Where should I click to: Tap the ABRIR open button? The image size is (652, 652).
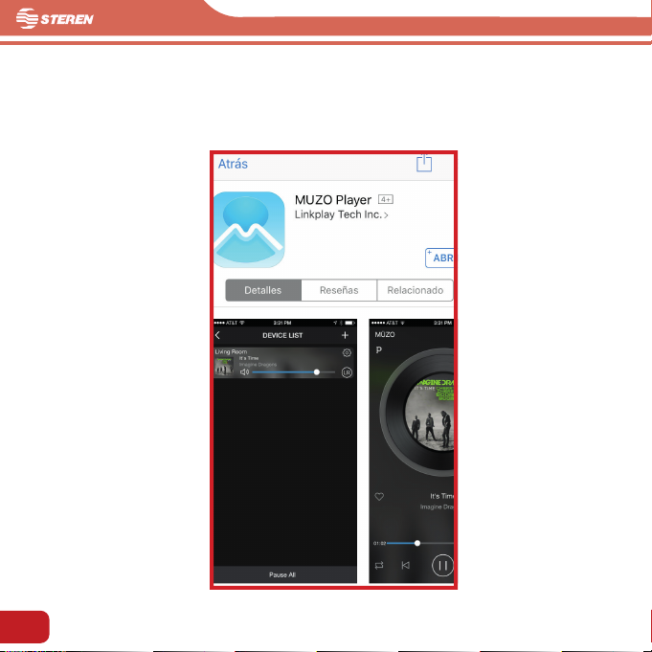point(439,258)
